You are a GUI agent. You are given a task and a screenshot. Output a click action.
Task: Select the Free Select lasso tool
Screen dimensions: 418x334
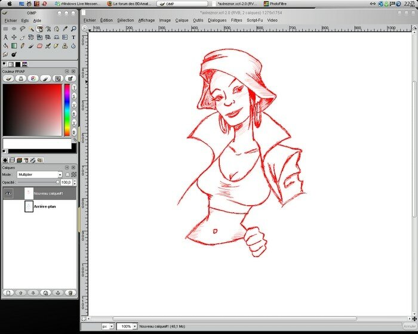[x=23, y=29]
